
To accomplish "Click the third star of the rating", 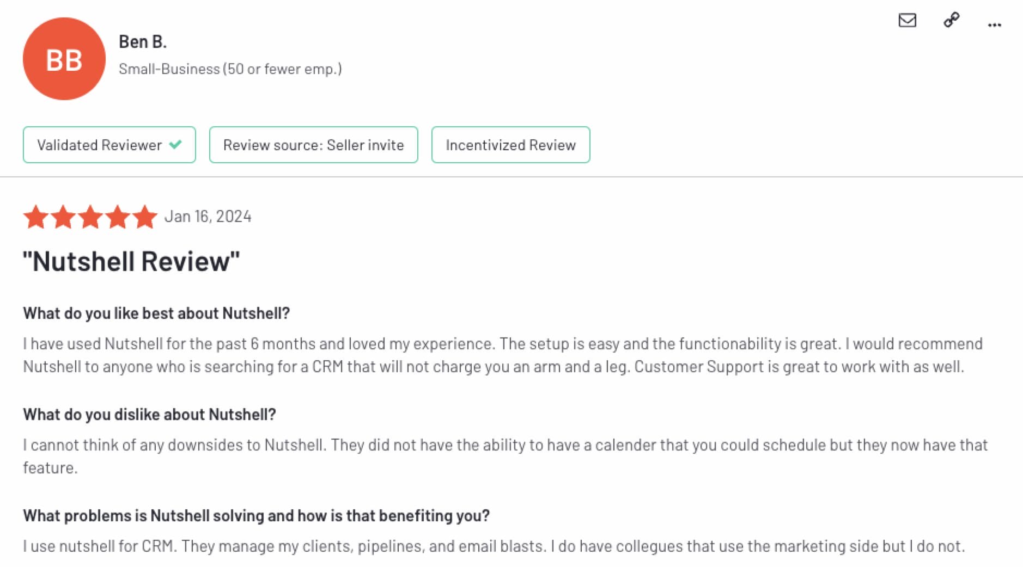I will pyautogui.click(x=90, y=217).
